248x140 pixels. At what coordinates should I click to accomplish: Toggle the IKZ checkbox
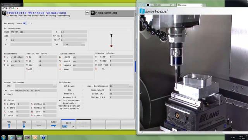[83, 90]
